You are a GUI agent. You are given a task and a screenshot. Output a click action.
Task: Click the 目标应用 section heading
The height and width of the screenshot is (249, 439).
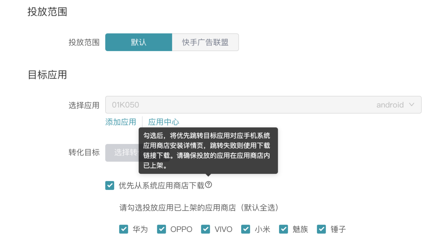(x=47, y=75)
